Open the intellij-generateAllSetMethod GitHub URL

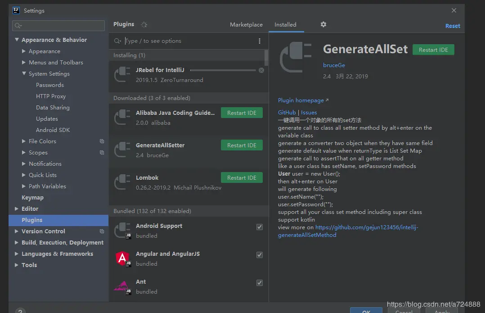(348, 231)
